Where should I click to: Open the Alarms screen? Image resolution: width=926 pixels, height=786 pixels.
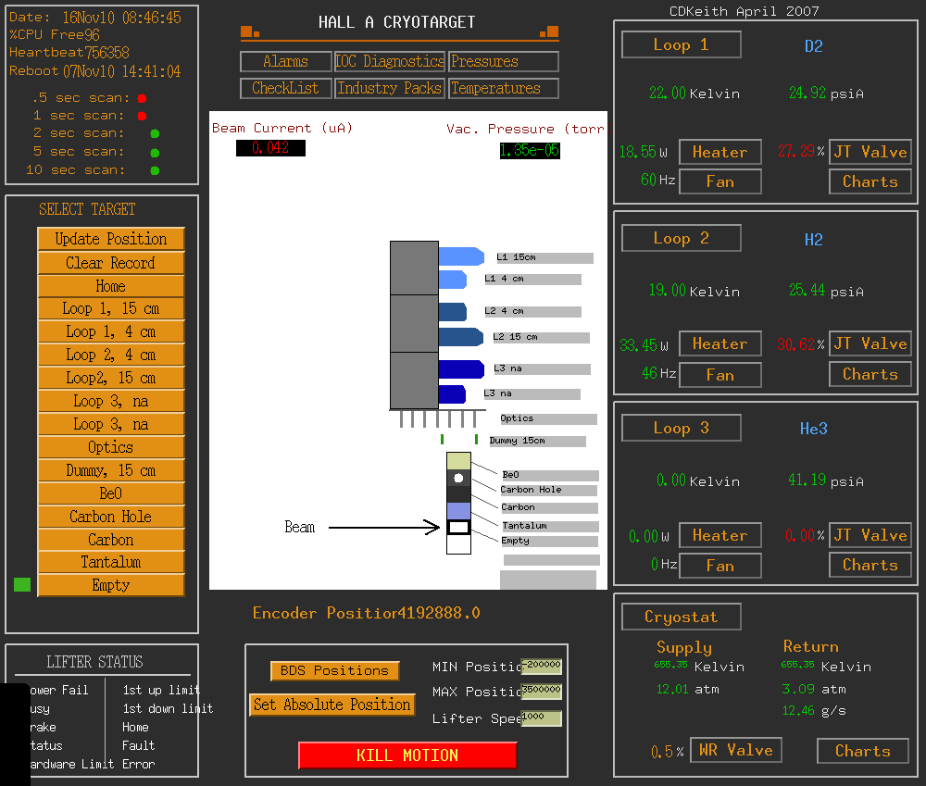286,61
